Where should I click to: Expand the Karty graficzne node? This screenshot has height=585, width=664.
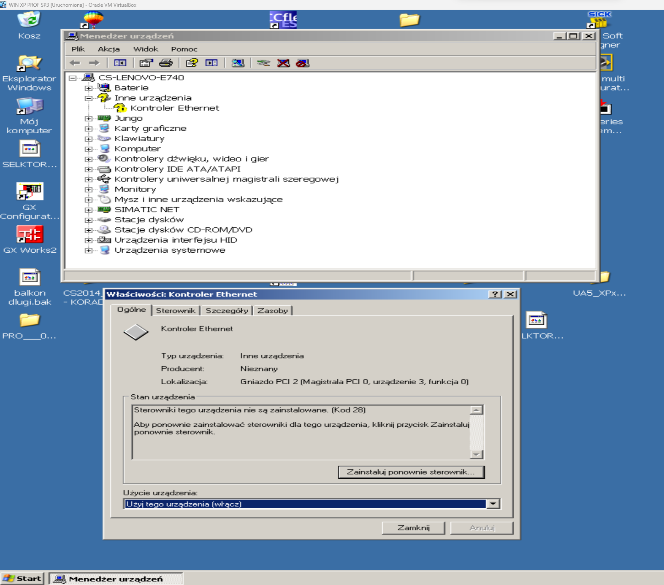point(88,129)
